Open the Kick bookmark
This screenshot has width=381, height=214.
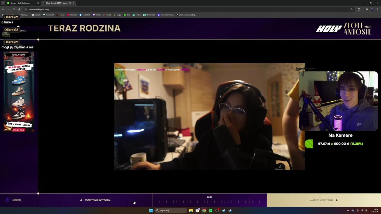tap(127, 15)
